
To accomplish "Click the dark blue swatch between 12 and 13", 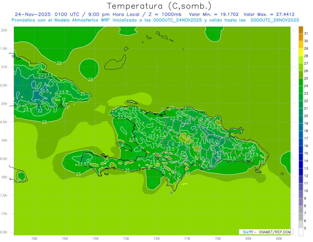I will click(x=301, y=172).
